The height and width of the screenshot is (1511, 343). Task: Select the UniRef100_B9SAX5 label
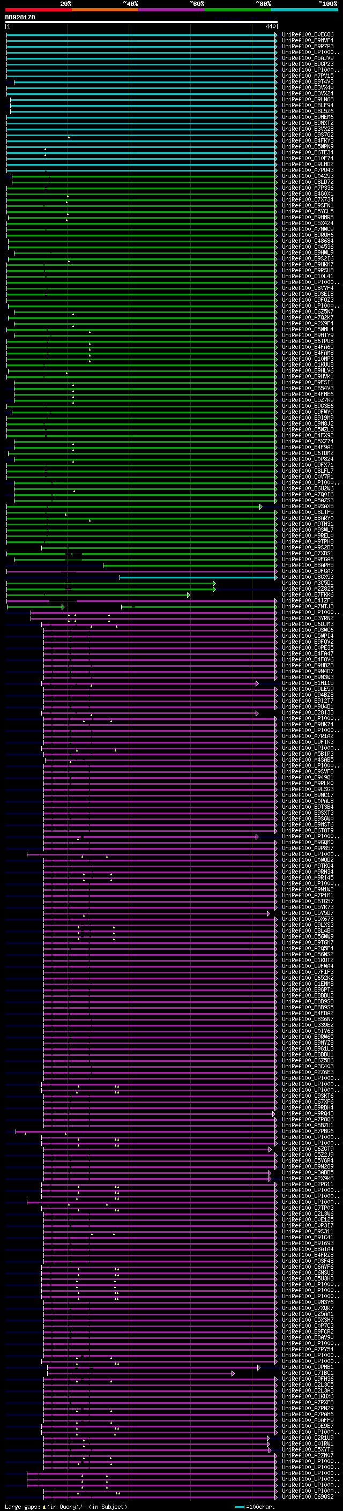pos(308,506)
